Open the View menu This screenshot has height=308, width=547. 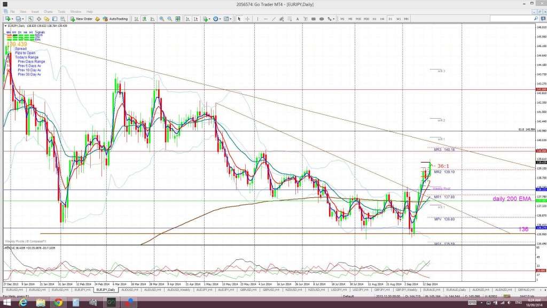pyautogui.click(x=23, y=12)
